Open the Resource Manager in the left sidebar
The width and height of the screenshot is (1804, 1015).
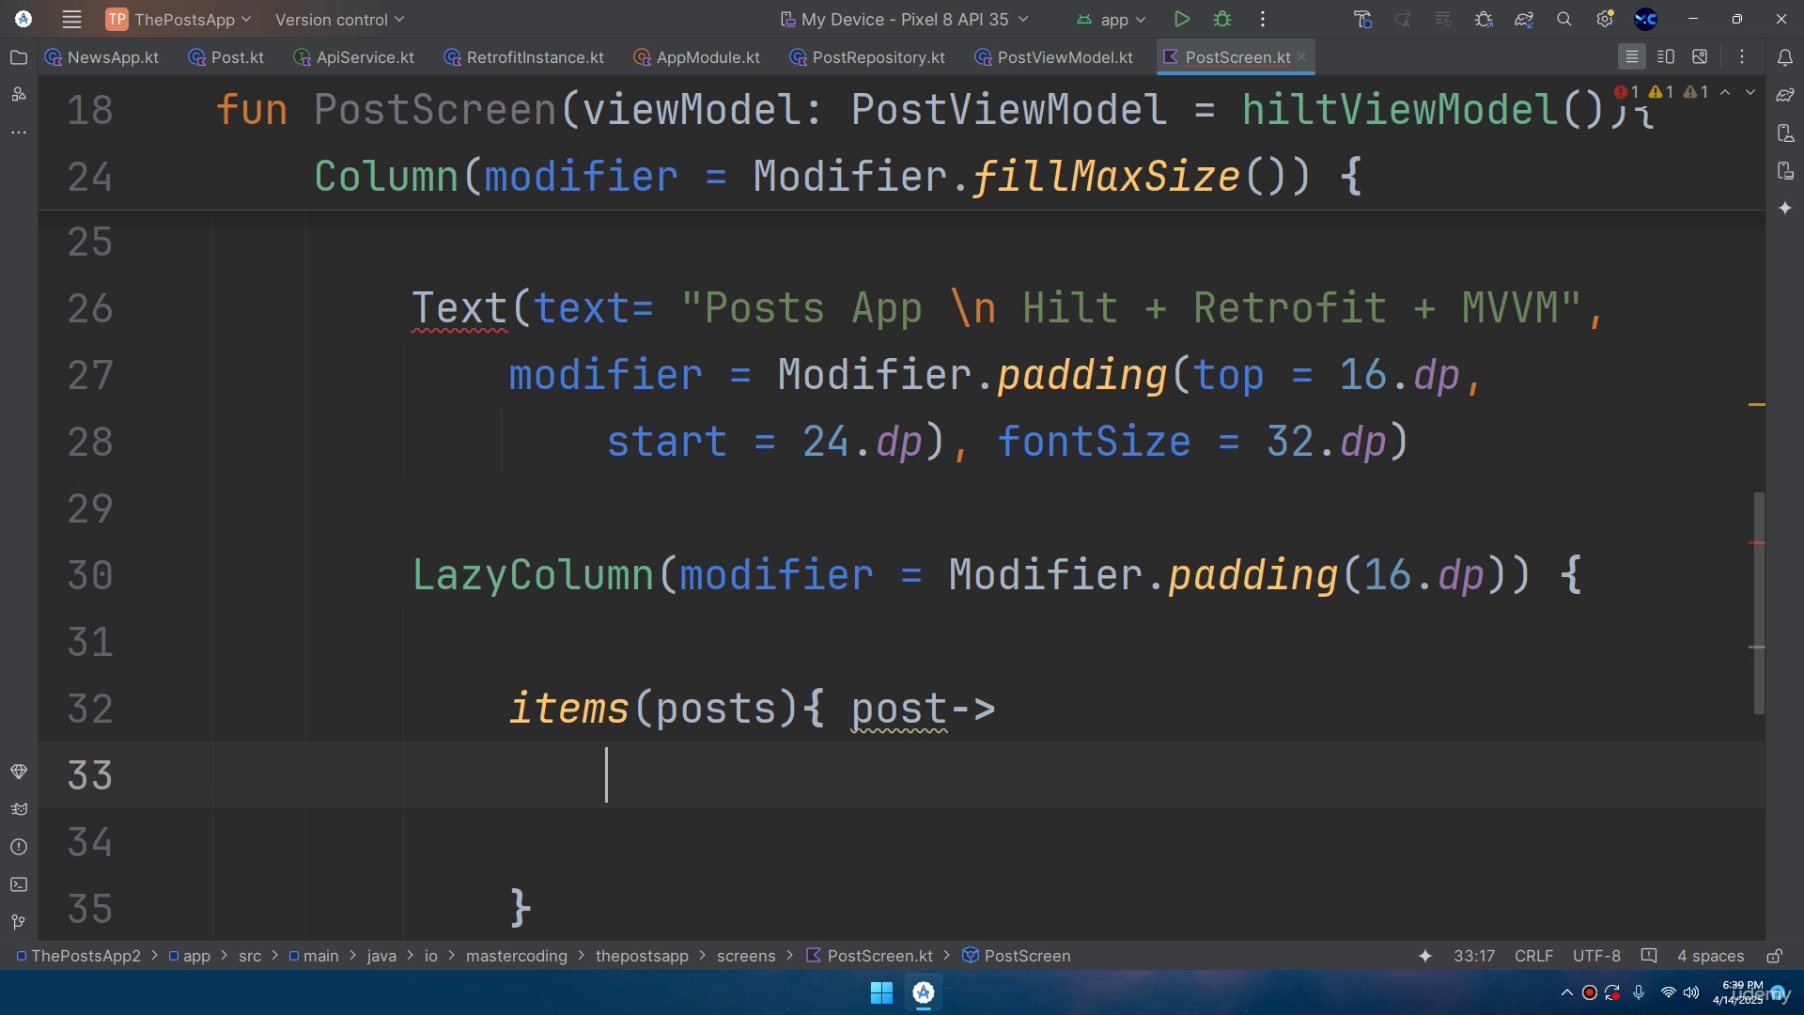coord(18,94)
